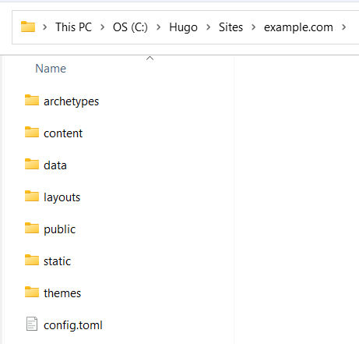Viewport: 359px width, 344px height.
Task: Select the config.toml file icon
Action: [x=32, y=324]
